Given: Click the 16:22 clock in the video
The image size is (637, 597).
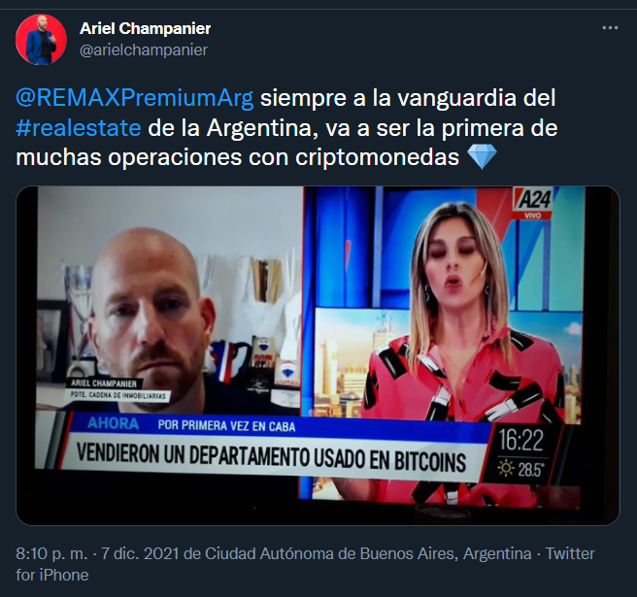Looking at the screenshot, I should coord(520,440).
